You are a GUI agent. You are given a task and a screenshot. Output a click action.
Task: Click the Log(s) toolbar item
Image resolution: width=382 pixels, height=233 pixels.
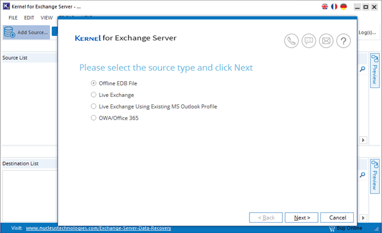tap(367, 32)
